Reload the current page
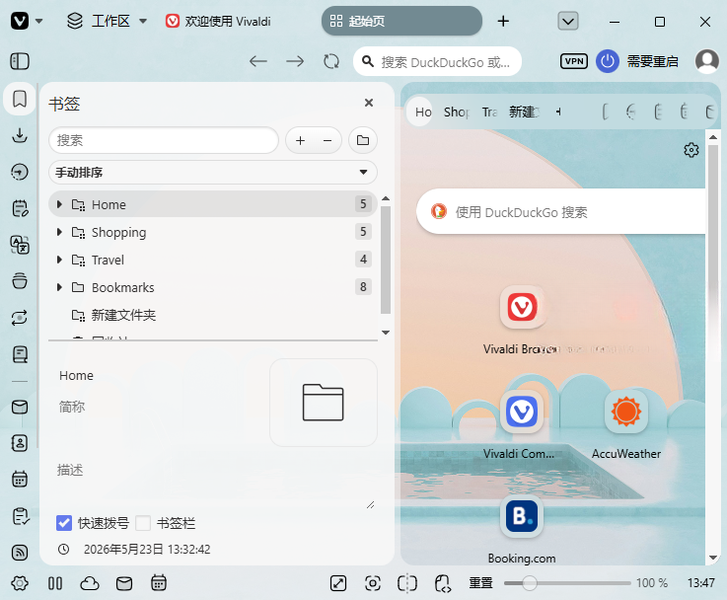 (x=331, y=61)
